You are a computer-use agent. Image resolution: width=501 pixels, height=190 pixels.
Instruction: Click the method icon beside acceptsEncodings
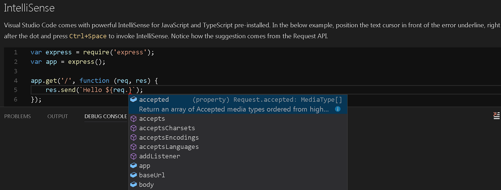pyautogui.click(x=134, y=137)
